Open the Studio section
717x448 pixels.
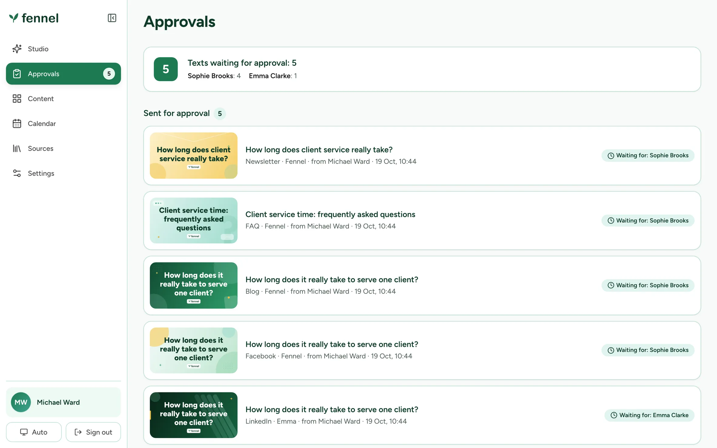click(63, 49)
